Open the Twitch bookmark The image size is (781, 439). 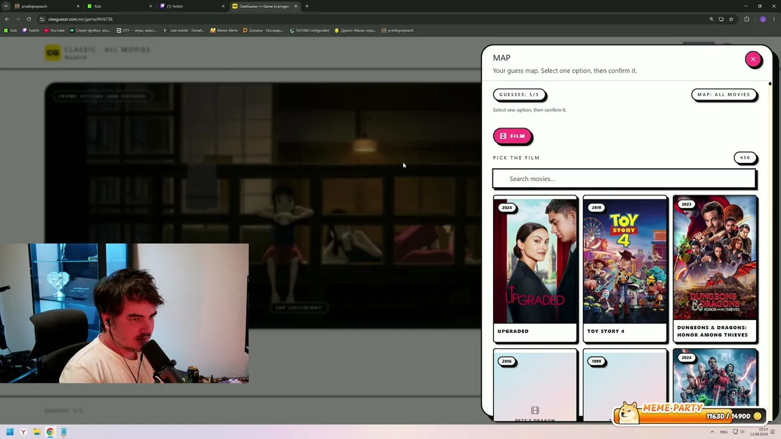click(x=31, y=30)
